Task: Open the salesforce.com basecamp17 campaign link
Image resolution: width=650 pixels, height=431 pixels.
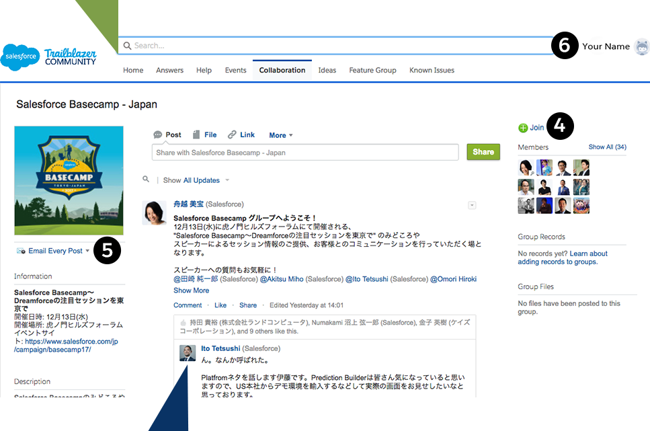Action: tap(66, 346)
